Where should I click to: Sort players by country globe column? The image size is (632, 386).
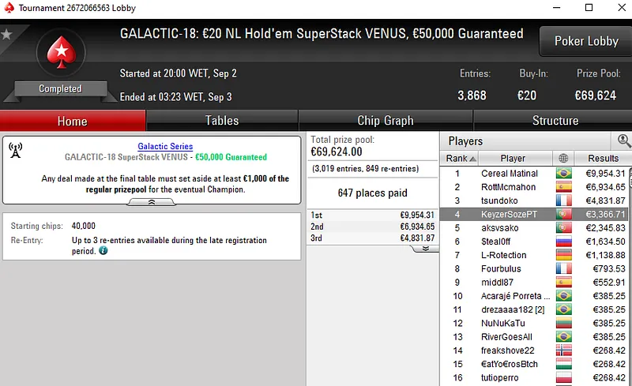(x=563, y=158)
